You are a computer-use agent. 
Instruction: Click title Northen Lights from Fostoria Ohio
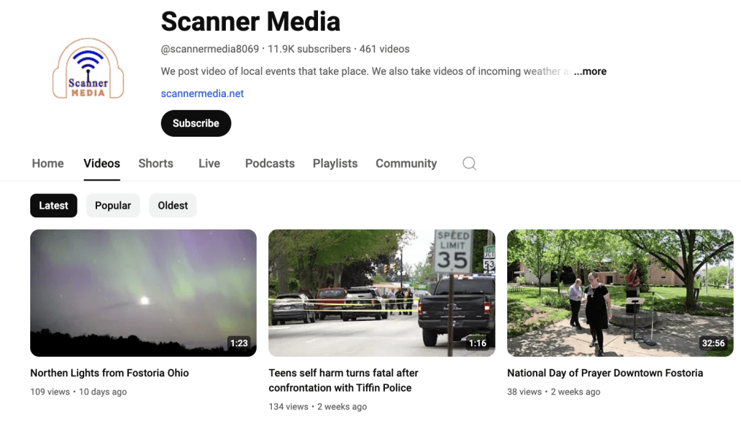pyautogui.click(x=109, y=373)
